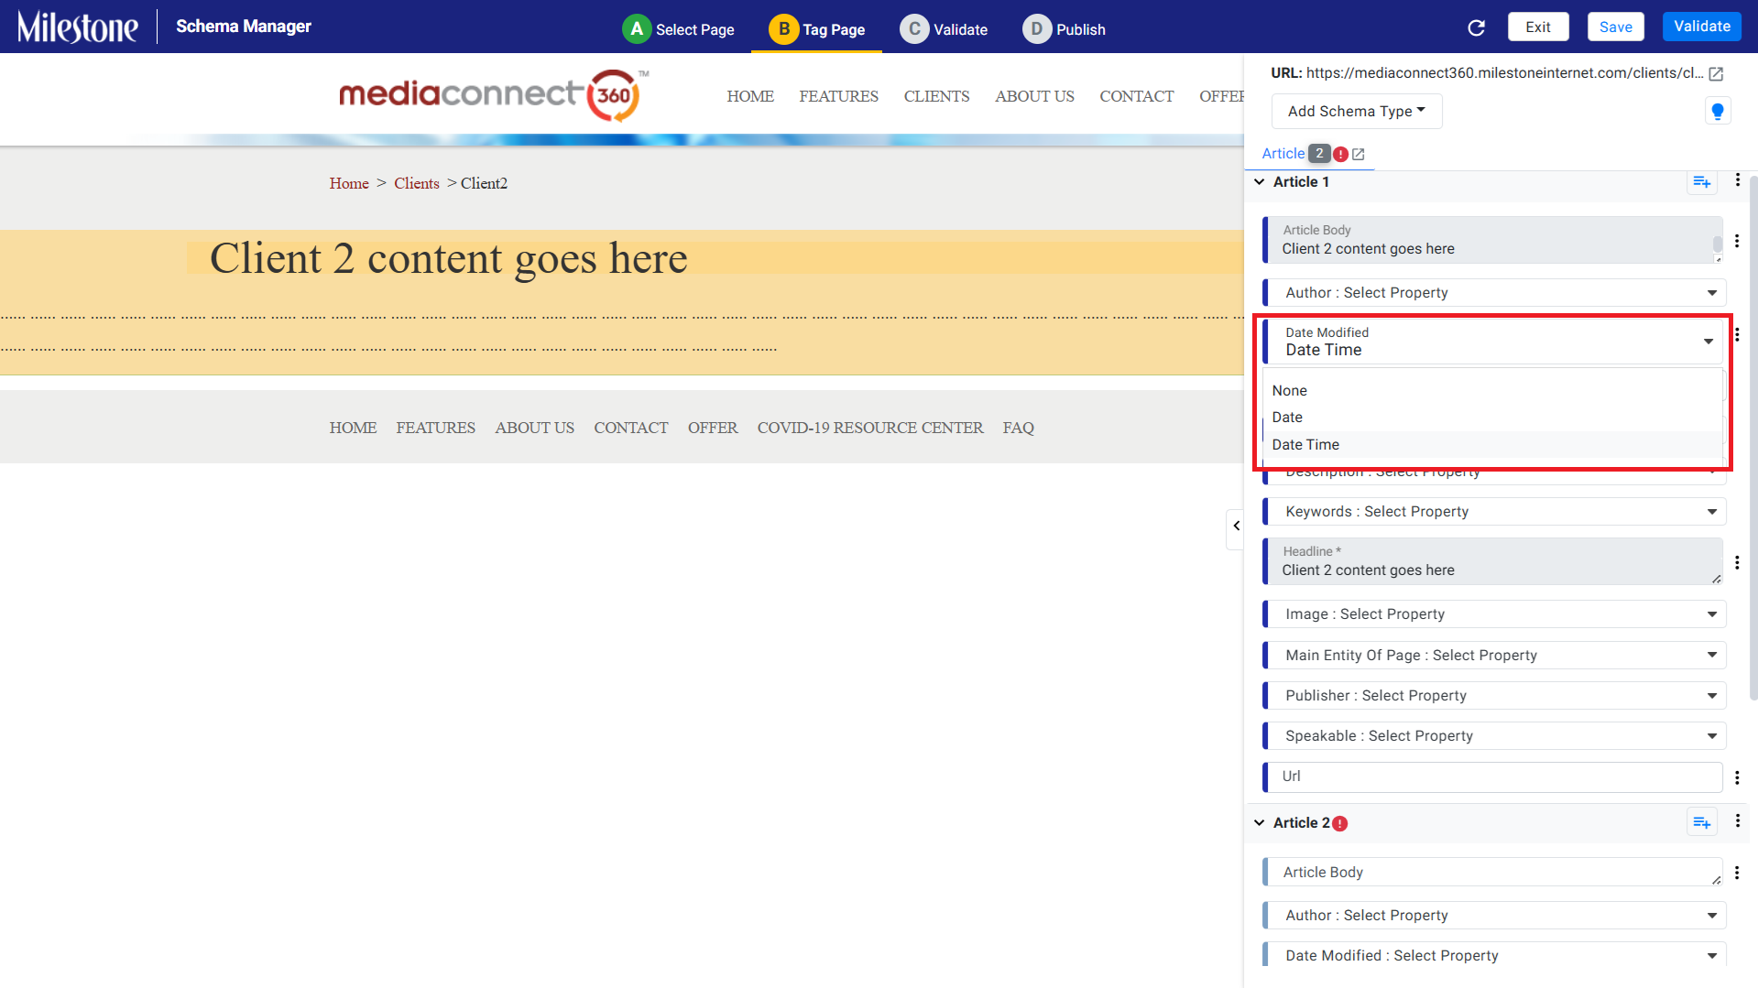Viewport: 1758px width, 988px height.
Task: Open Publisher Select Property dropdown
Action: [x=1494, y=696]
